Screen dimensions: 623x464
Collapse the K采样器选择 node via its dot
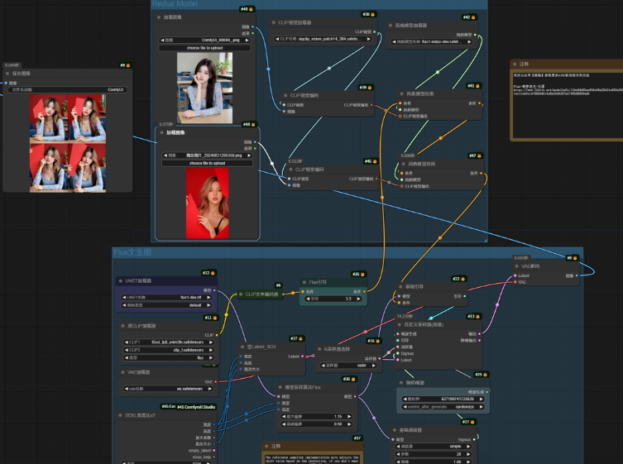click(319, 349)
